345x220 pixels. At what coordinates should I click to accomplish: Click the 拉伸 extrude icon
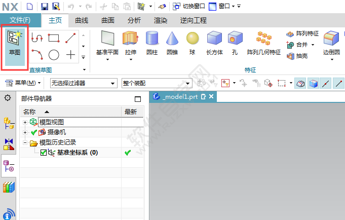(131, 39)
